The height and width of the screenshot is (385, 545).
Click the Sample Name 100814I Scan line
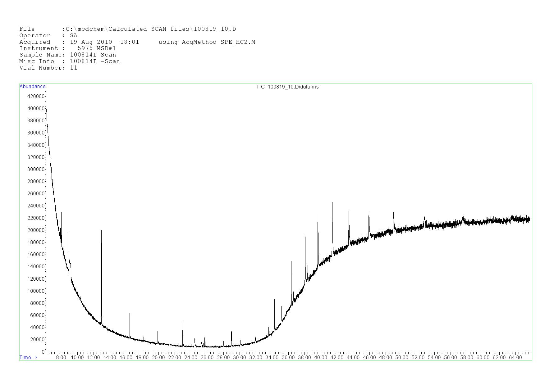67,55
